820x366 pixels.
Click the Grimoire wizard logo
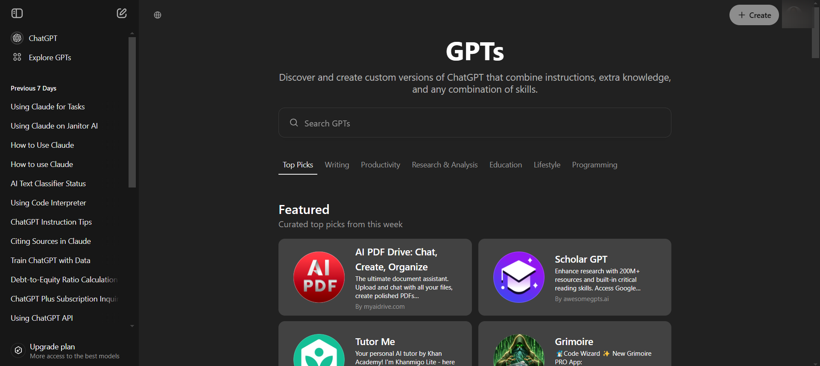519,350
